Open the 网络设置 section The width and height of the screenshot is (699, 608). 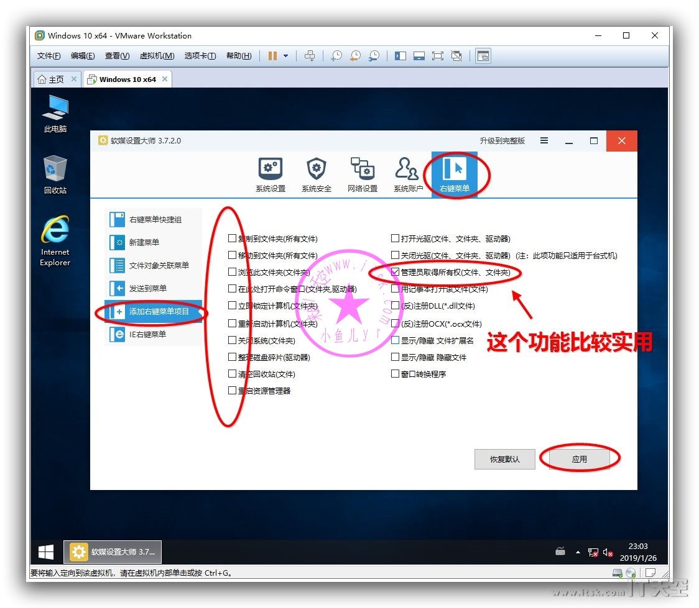[363, 175]
